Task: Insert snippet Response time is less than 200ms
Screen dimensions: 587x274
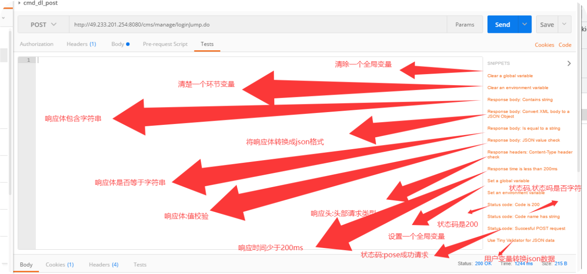Action: point(522,169)
